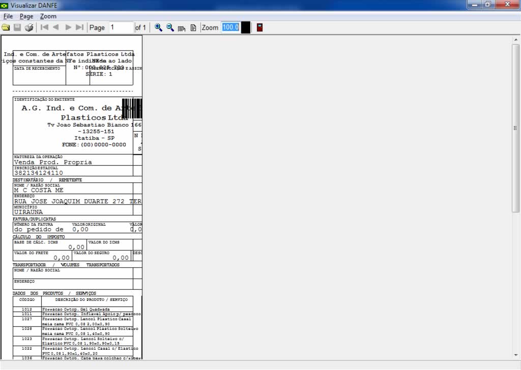Click the 'of 1' page count text
The width and height of the screenshot is (521, 370).
140,27
